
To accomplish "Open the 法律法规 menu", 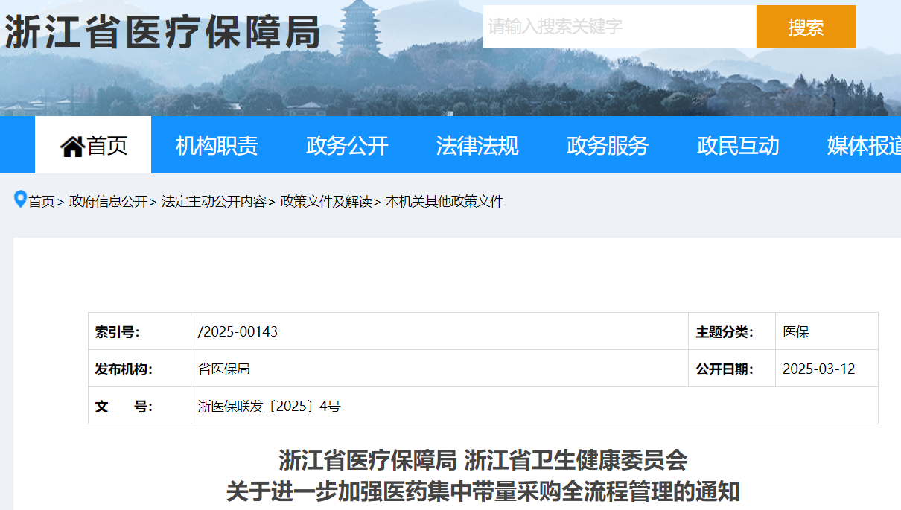I will tap(477, 145).
